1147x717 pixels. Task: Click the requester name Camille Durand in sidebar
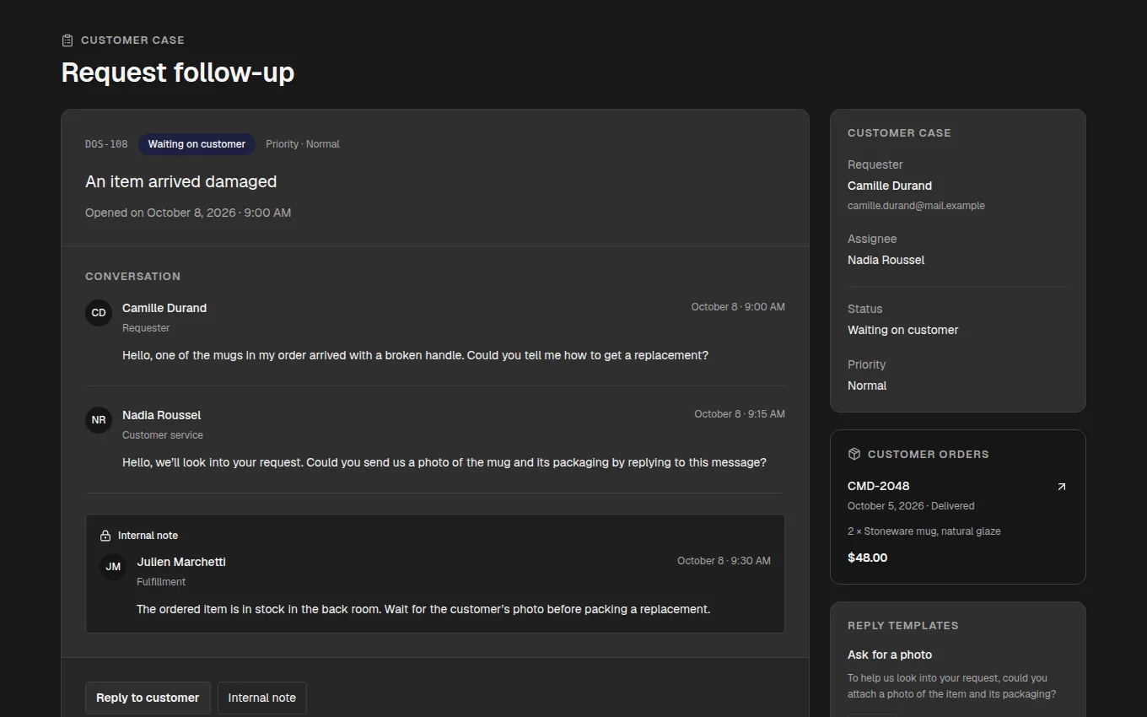click(890, 186)
